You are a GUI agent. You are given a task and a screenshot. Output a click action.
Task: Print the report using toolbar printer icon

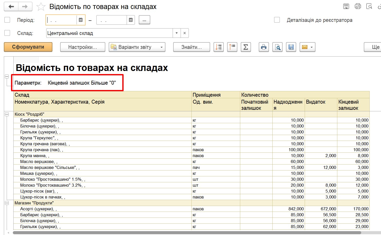pos(264,47)
